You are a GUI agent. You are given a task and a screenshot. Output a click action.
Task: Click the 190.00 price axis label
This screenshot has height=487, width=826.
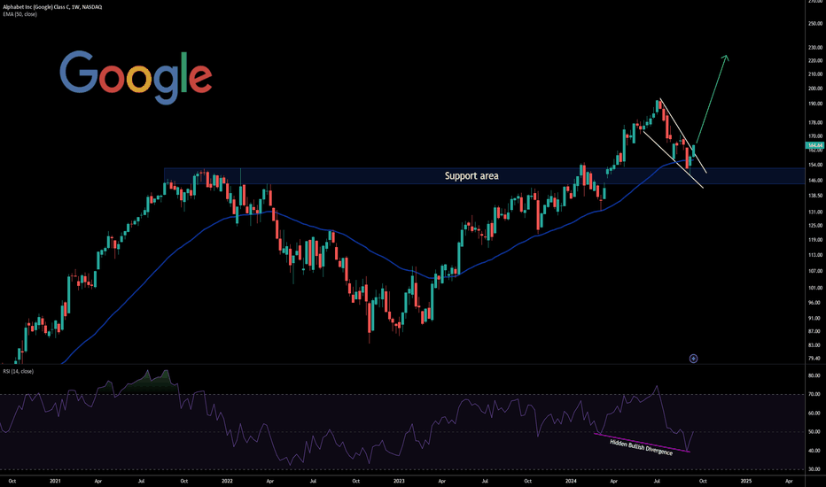[x=815, y=104]
